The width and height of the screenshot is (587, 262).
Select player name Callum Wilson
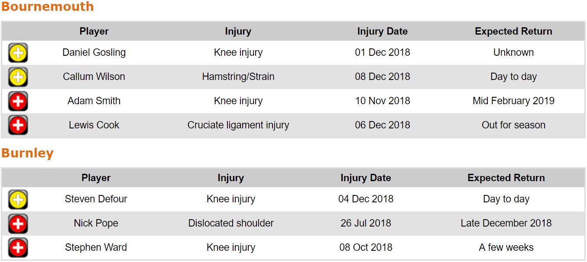point(94,77)
